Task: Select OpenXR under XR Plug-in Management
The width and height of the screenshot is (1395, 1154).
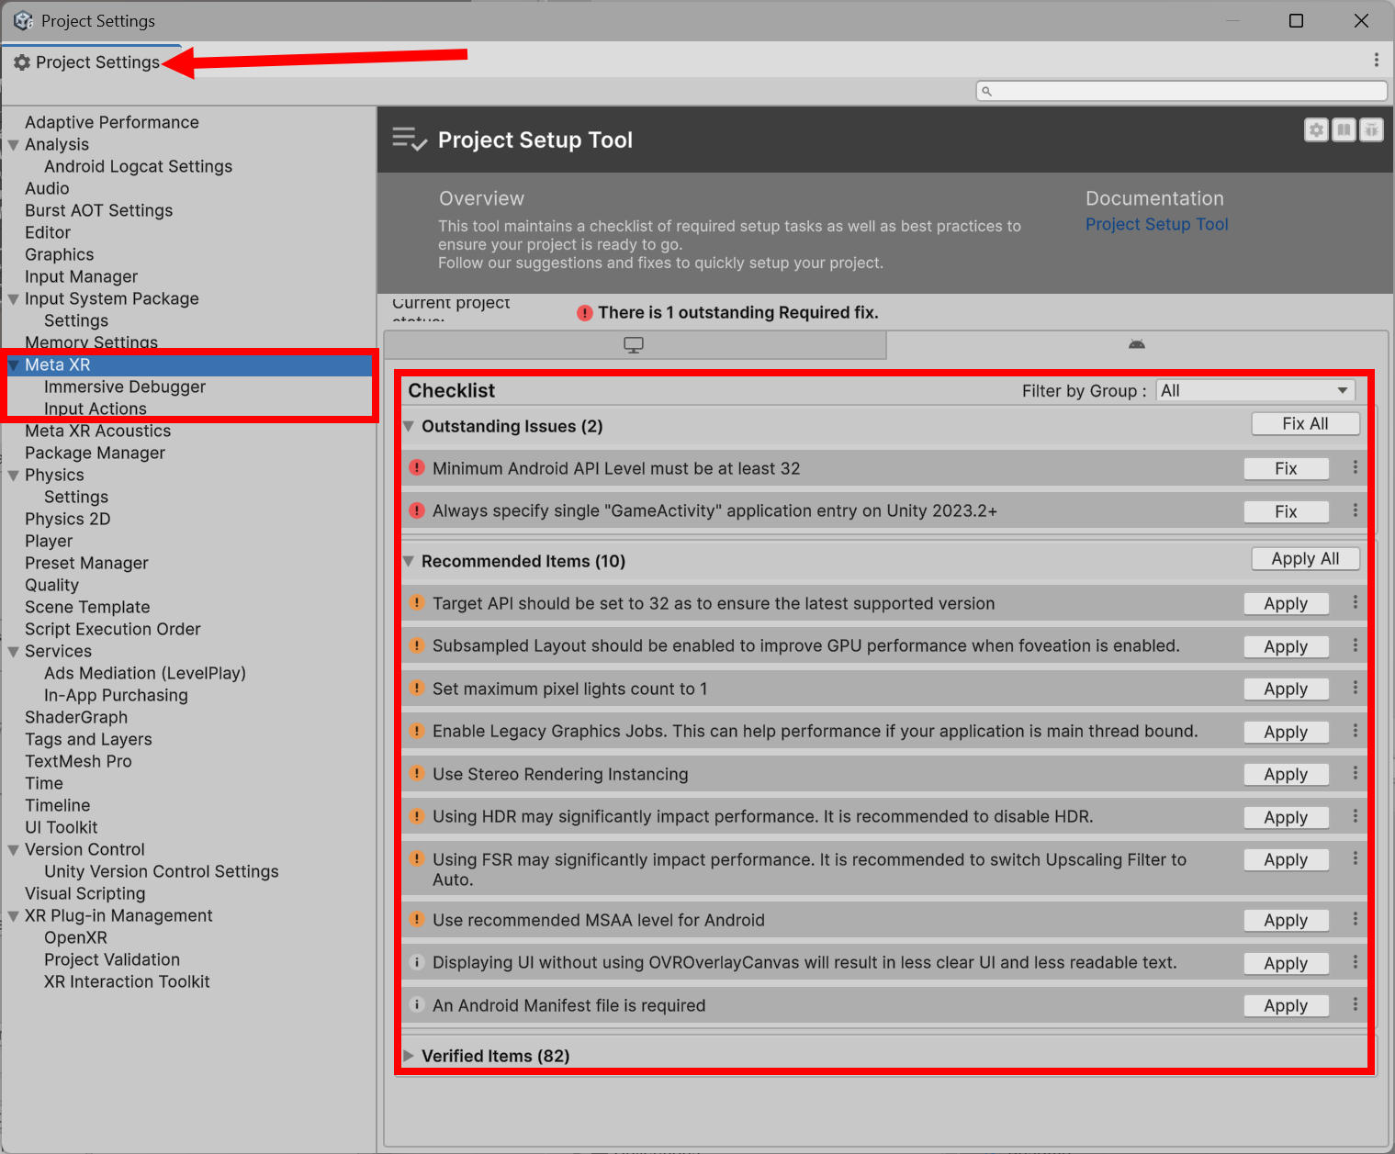Action: point(75,937)
